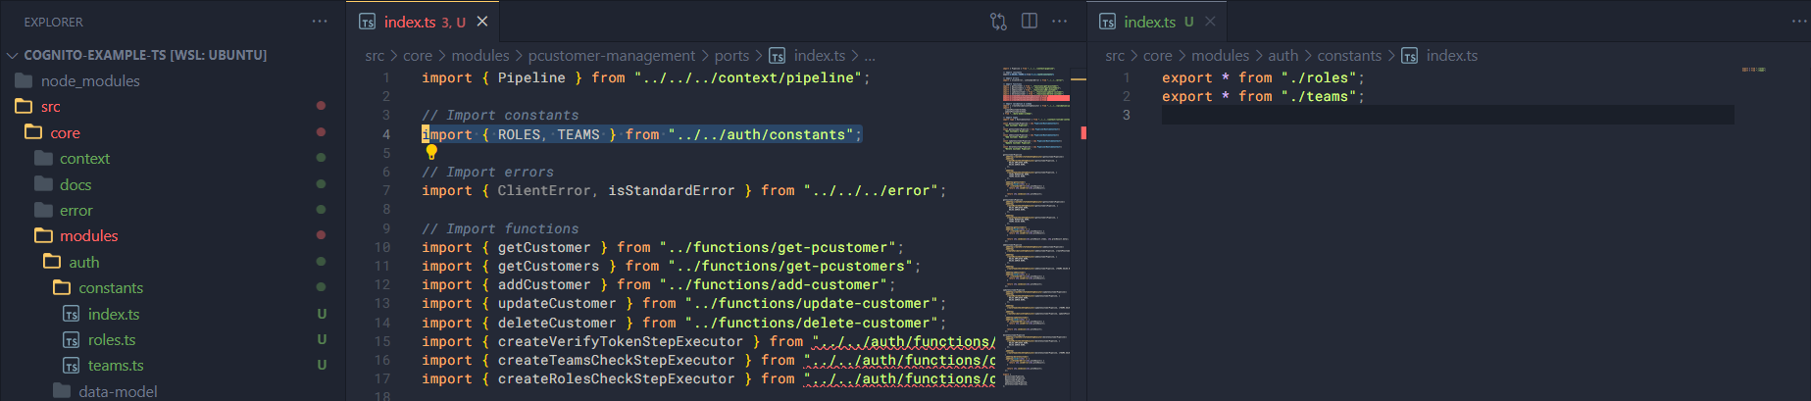Expand the context folder in tree

pos(84,158)
